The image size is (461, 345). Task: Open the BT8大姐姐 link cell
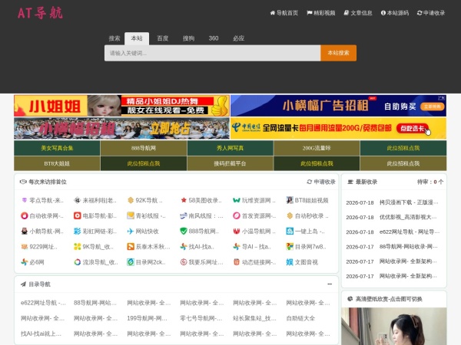57,163
